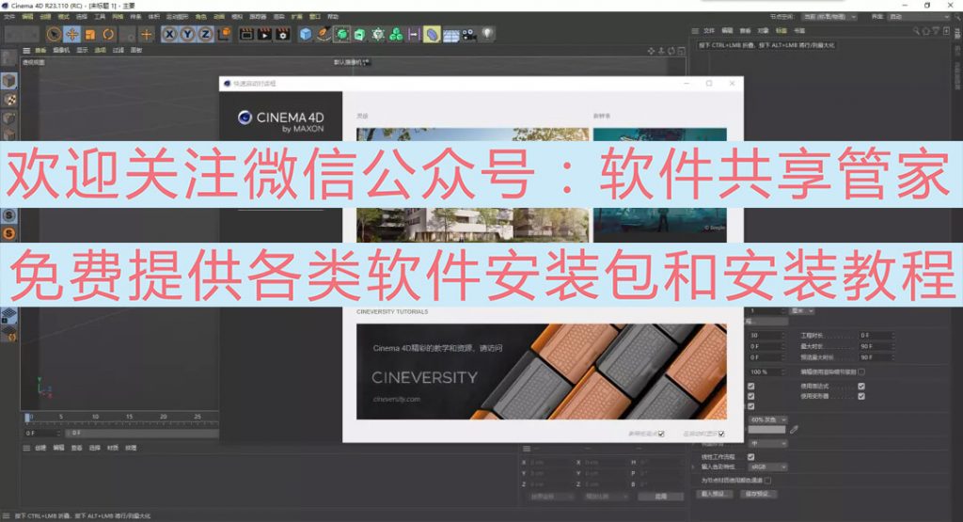
Task: Click frame 15 mark on timeline ruler
Action: point(130,417)
